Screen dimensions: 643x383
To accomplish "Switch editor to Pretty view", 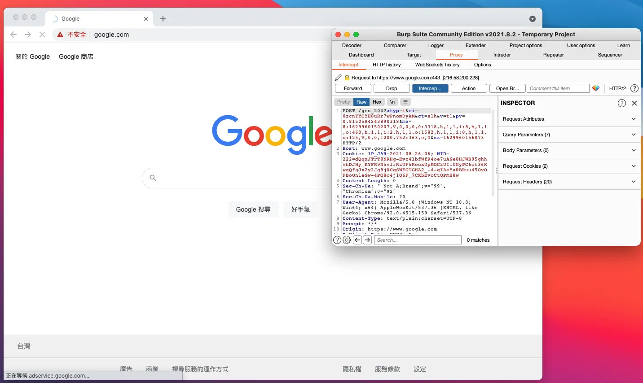I will pyautogui.click(x=344, y=102).
